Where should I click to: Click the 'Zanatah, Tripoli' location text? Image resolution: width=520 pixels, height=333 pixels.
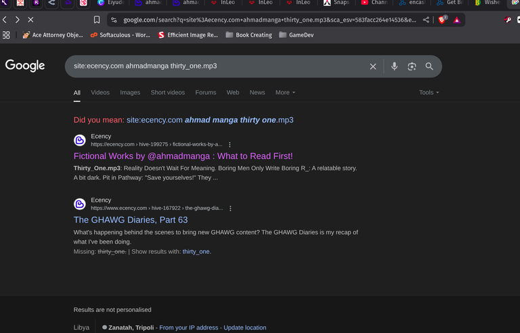coord(131,328)
